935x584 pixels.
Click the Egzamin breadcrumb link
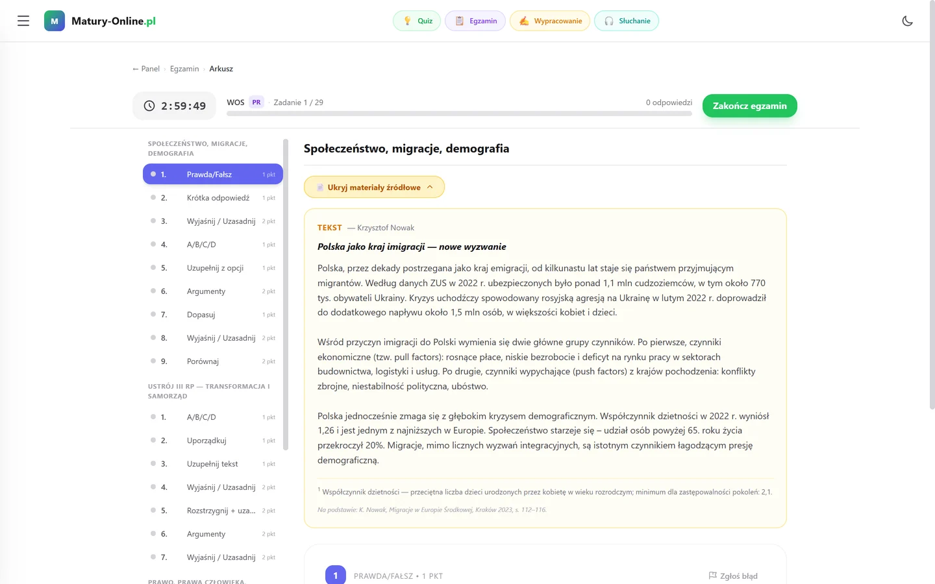(184, 69)
